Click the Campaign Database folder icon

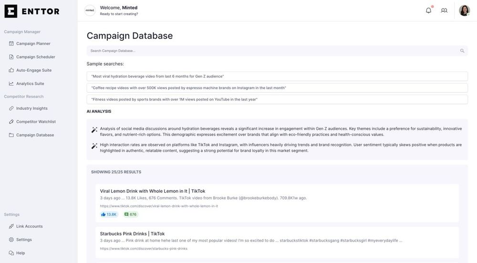click(x=11, y=135)
